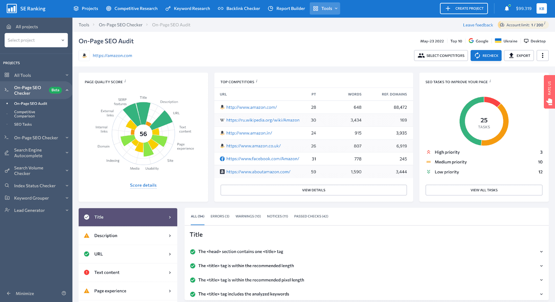Image resolution: width=555 pixels, height=302 pixels.
Task: Click the Minimize arrow icon
Action: 9,293
